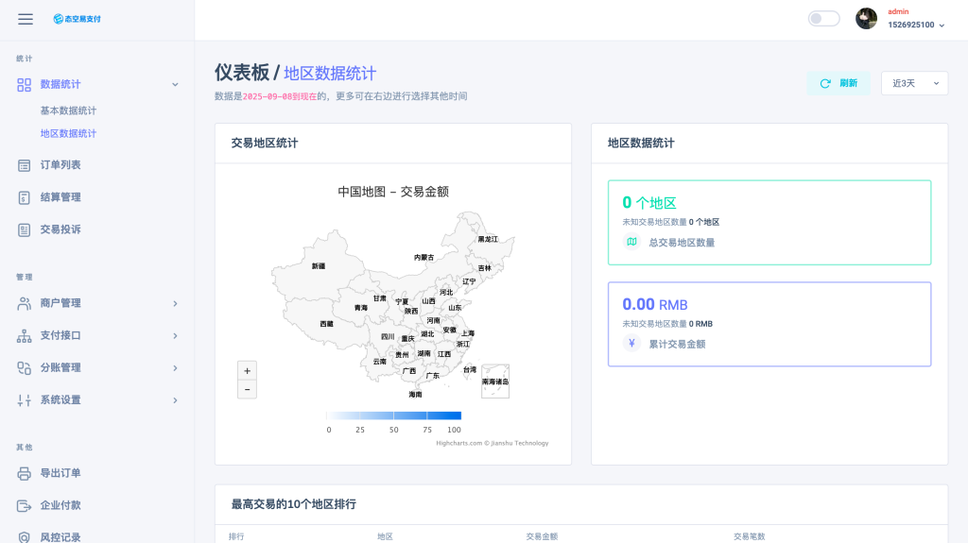Viewport: 968px width, 543px height.
Task: Click the 交易投诉 icon
Action: (24, 230)
